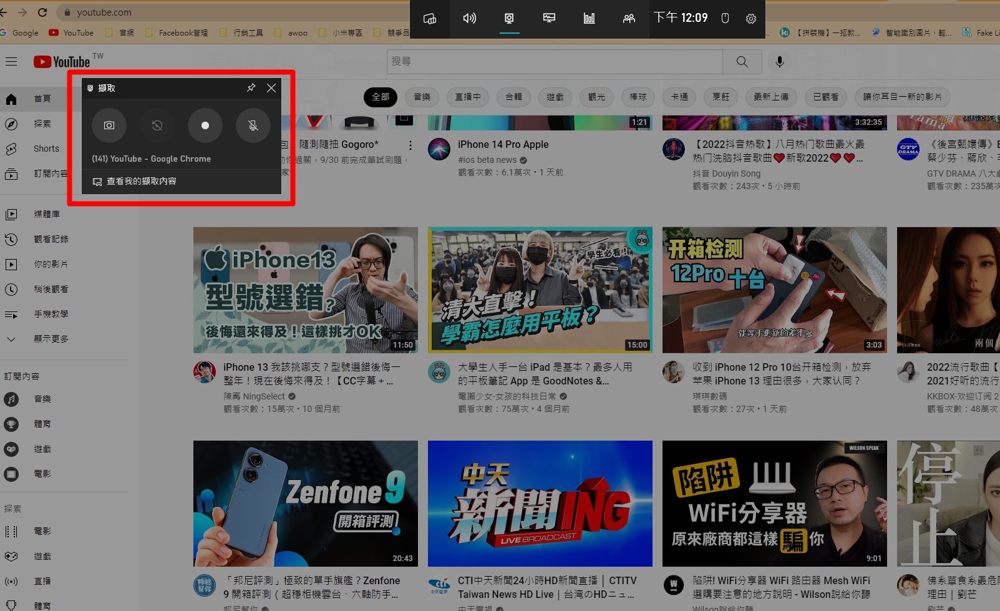Reload the YouTube page
Viewport: 1000px width, 611px height.
tap(42, 12)
